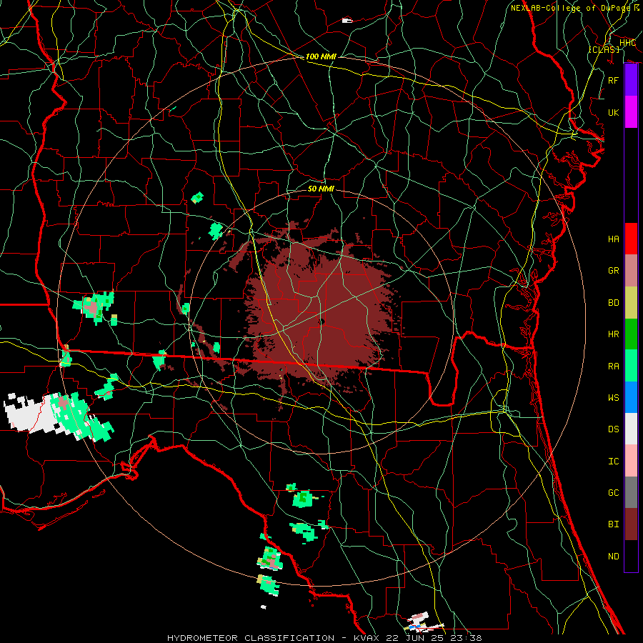Pick the HR heavy rain green swatch

pos(631,334)
